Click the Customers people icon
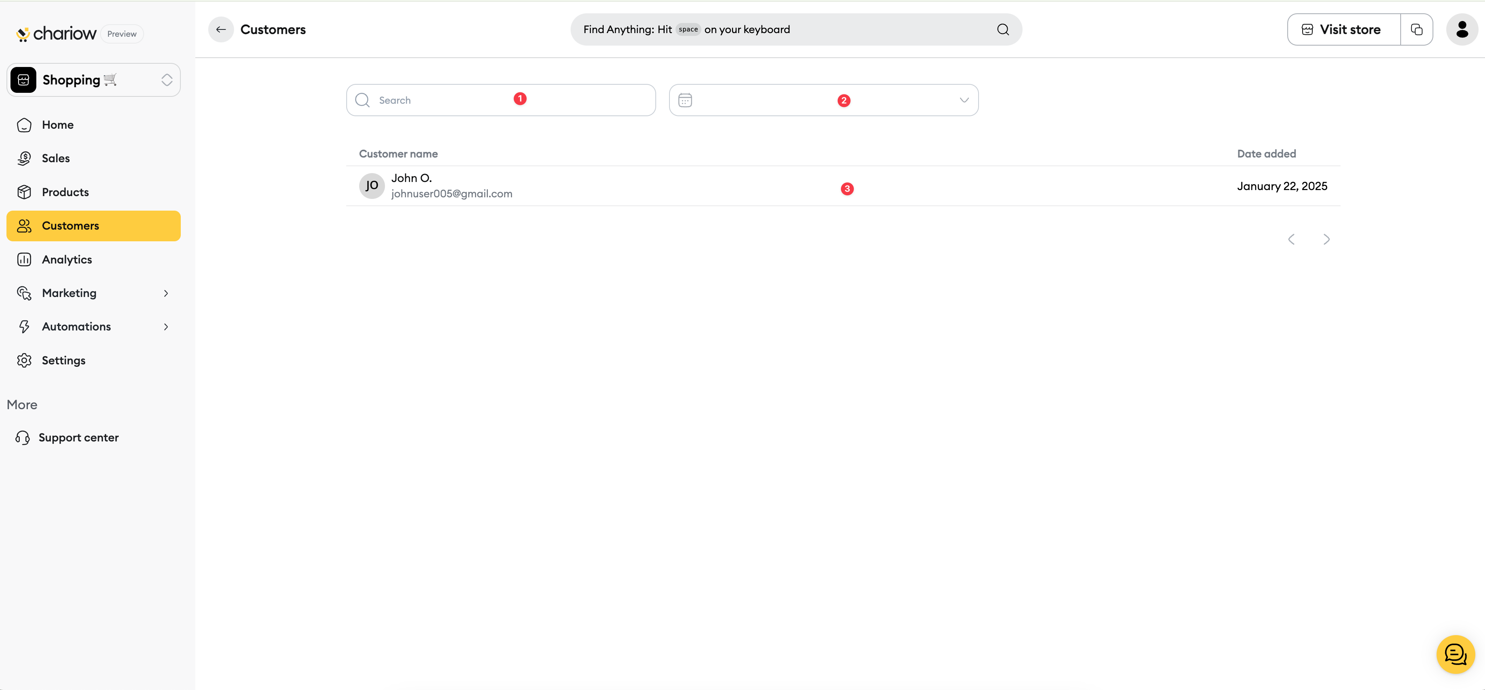 click(24, 226)
